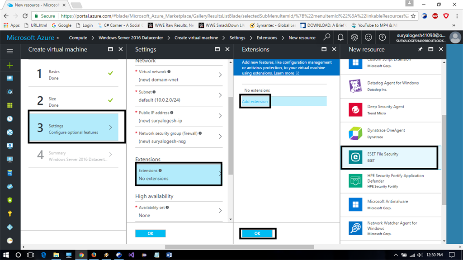
Task: Open Visual Studio from taskbar
Action: tap(132, 255)
